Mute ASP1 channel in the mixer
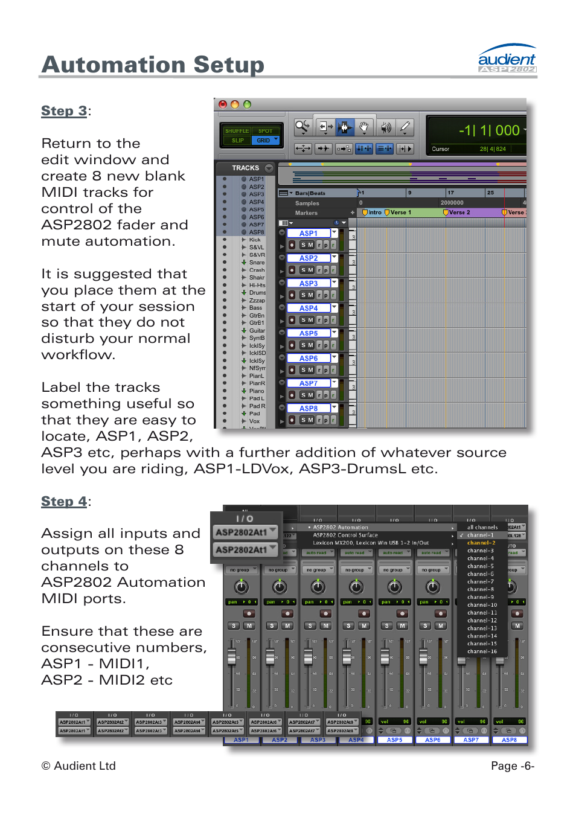 pos(249,626)
